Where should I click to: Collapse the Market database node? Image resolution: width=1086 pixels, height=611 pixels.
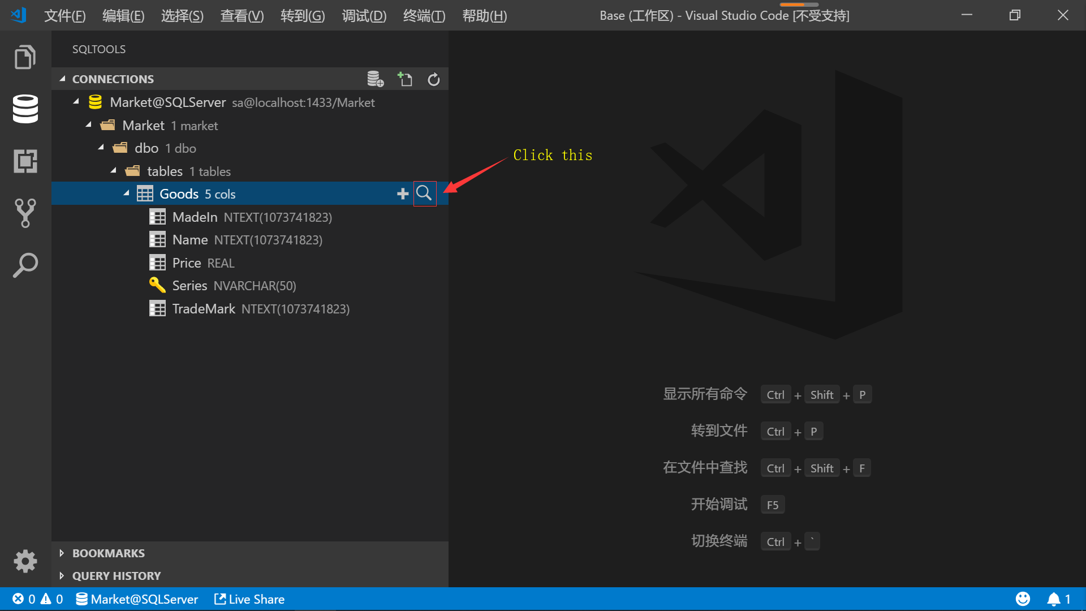tap(88, 125)
